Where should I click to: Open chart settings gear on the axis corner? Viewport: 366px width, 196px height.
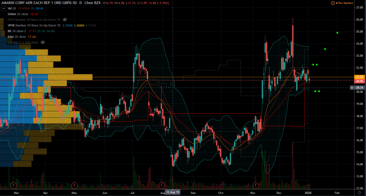coord(360,193)
